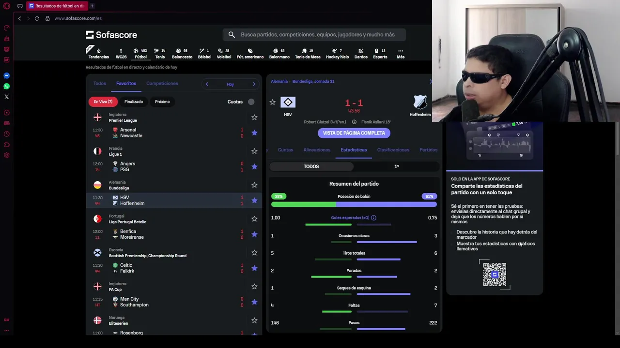Open the history clock in Opera sidebar
This screenshot has height=348, width=620.
click(7, 134)
